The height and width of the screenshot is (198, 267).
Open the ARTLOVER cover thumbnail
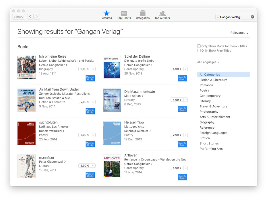click(112, 166)
